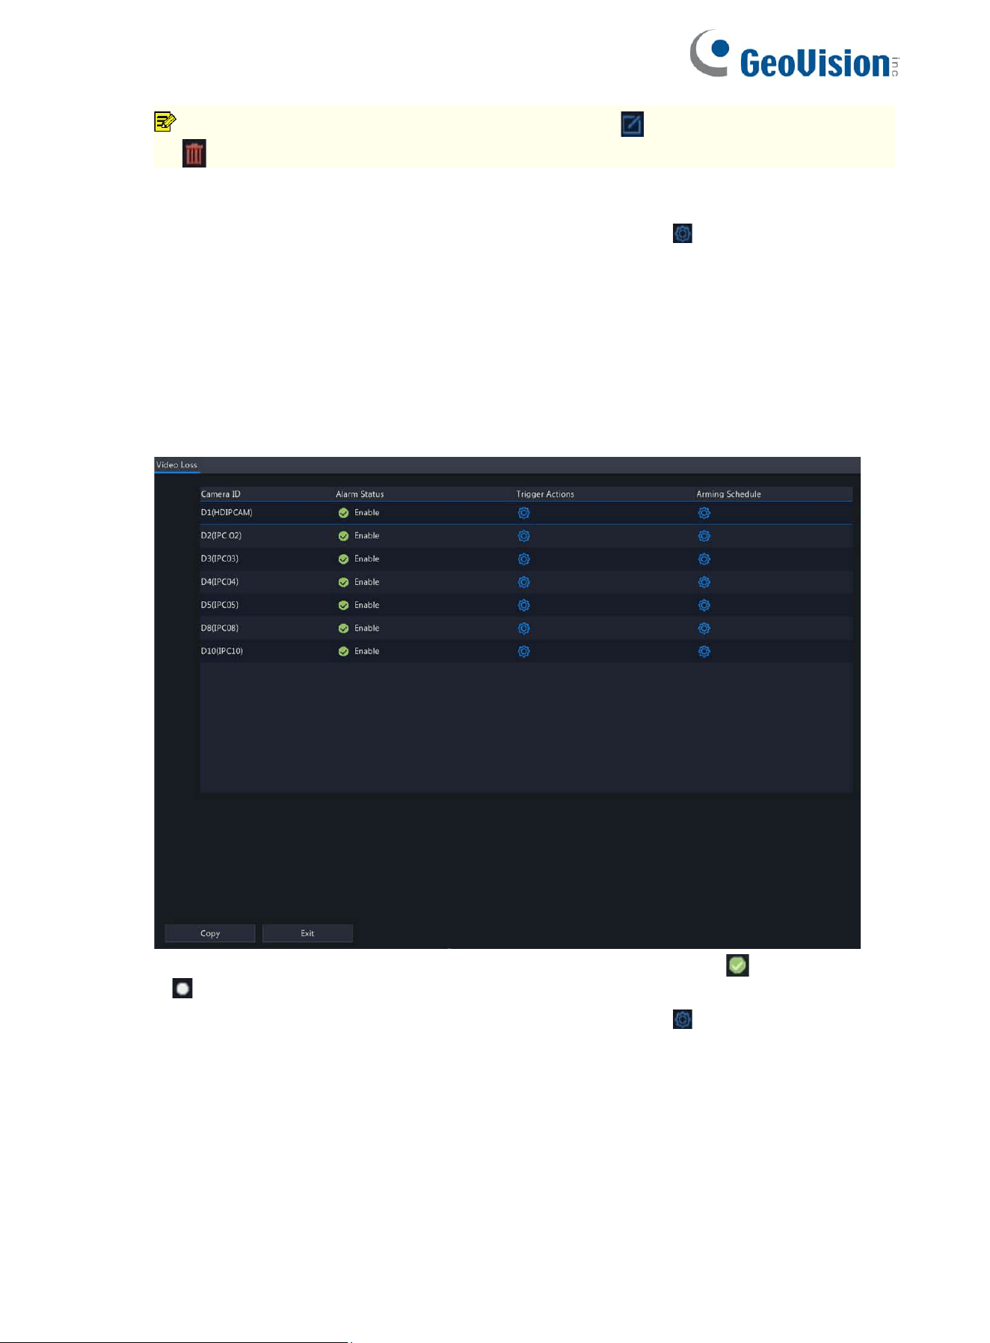Click the Copy button
Image resolution: width=990 pixels, height=1343 pixels.
[210, 933]
